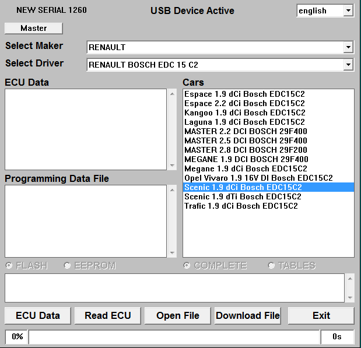This screenshot has width=361, height=348.
Task: Expand the Select Driver dropdown arrow
Action: 348,65
